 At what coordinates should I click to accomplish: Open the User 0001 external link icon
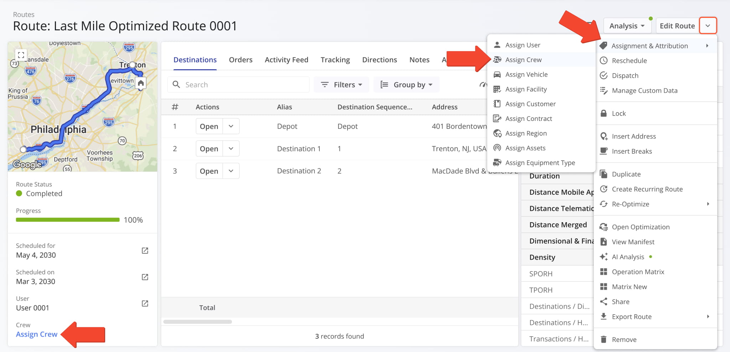click(x=145, y=303)
